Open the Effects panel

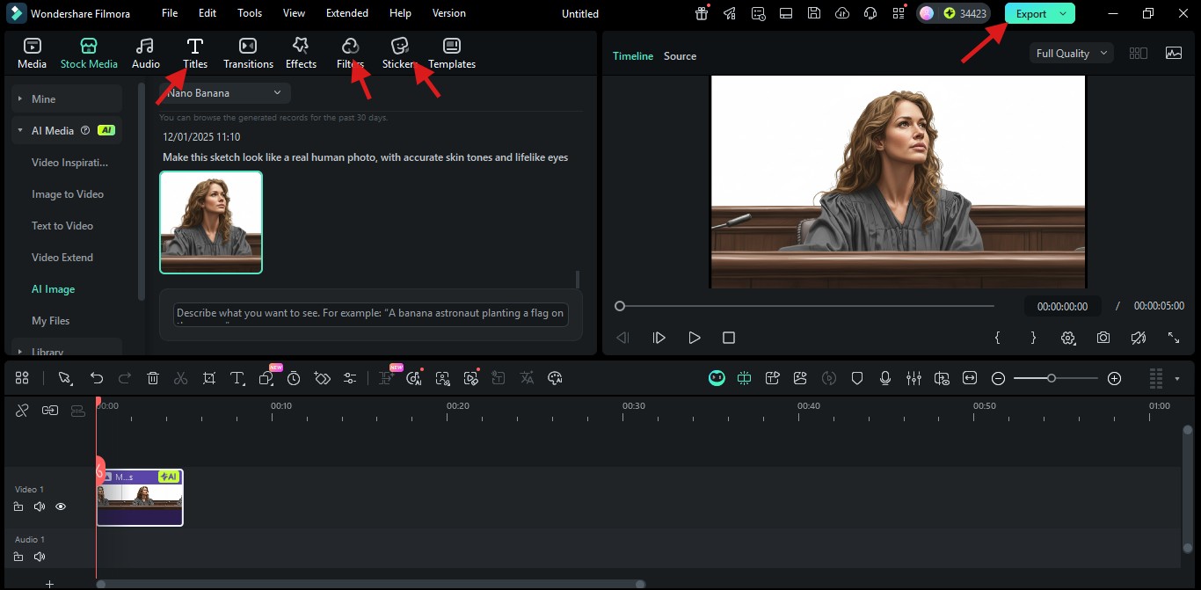pos(301,51)
